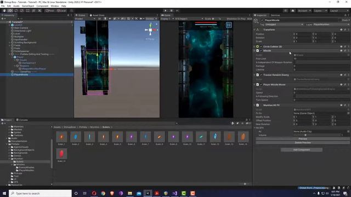Toggle Is Following Direction checkbox
Viewport: 351px width, 197px height.
click(295, 96)
